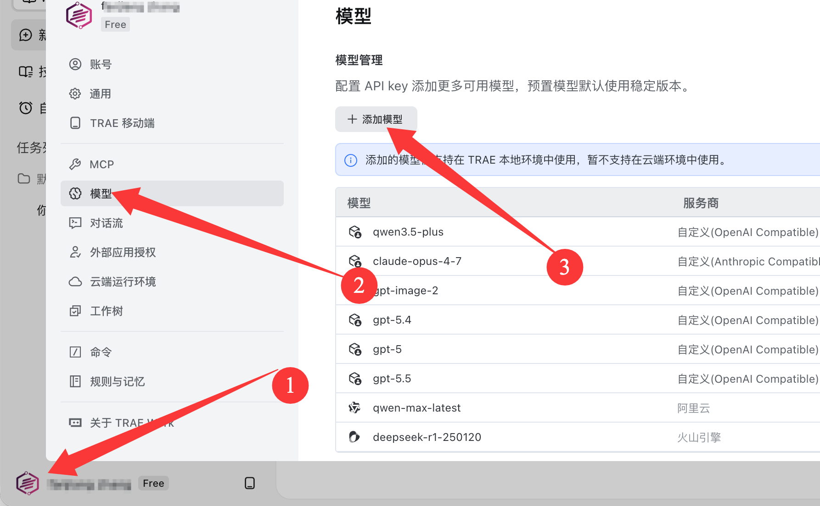Select the claude-opus-4-7 model row

578,261
